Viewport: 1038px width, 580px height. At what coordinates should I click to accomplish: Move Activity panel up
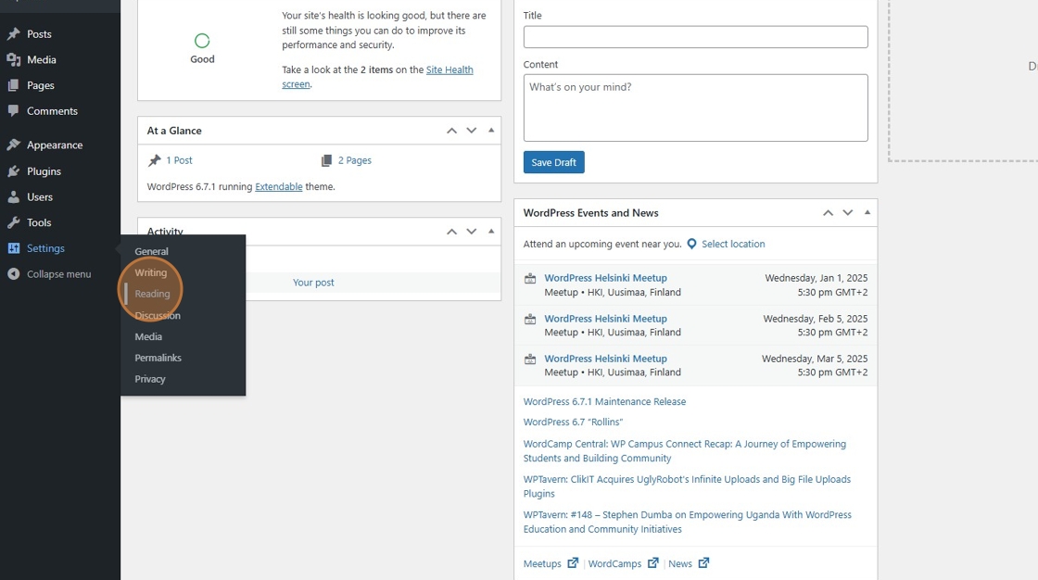coord(451,231)
